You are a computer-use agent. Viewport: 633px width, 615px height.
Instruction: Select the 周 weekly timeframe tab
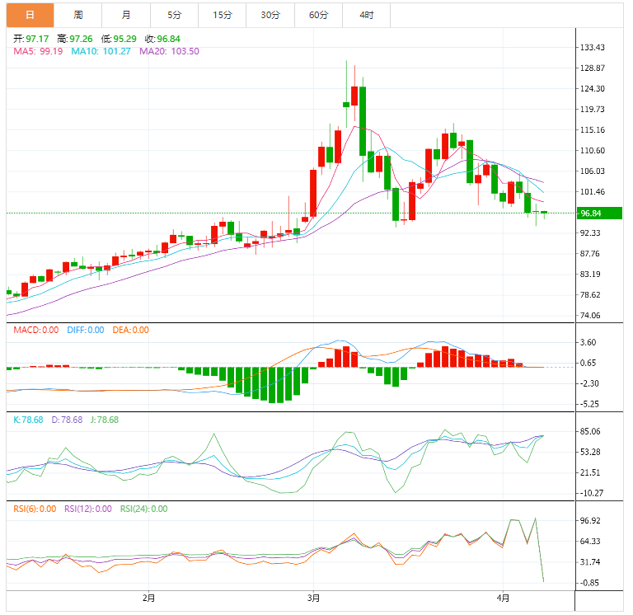78,16
